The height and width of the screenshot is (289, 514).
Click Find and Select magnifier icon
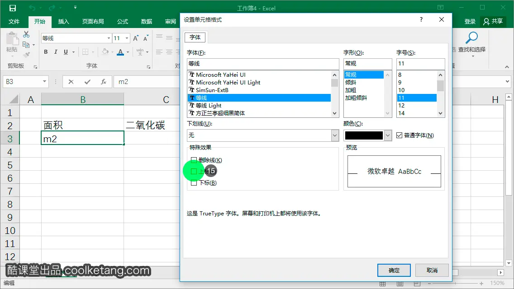[472, 38]
